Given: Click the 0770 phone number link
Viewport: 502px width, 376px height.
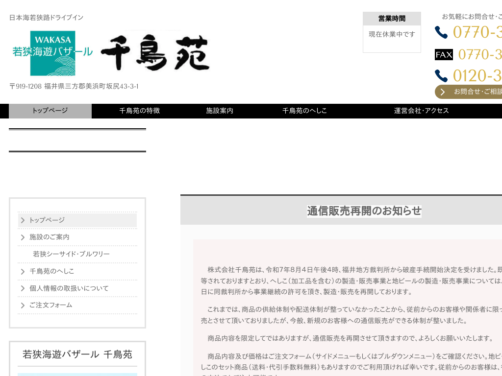Looking at the screenshot, I should click(x=478, y=31).
